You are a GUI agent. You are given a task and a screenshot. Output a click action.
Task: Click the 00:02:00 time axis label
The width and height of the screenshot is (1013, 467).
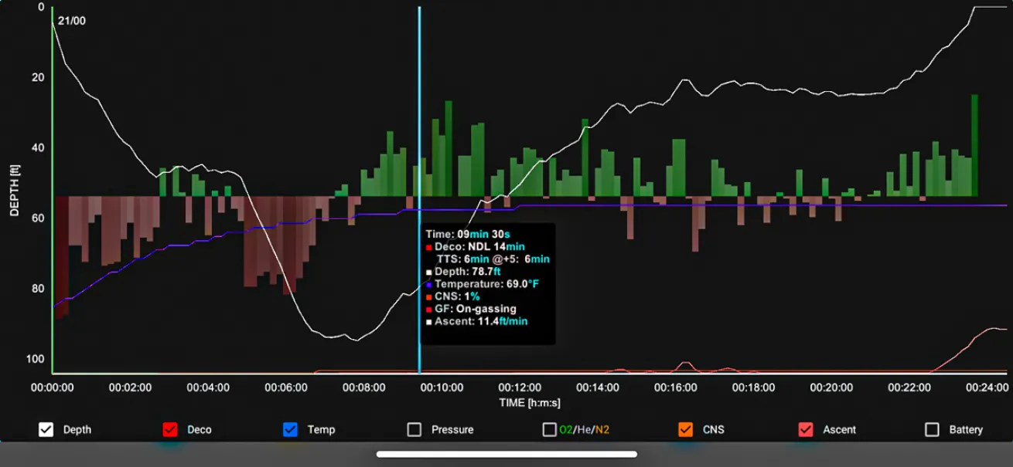click(131, 387)
